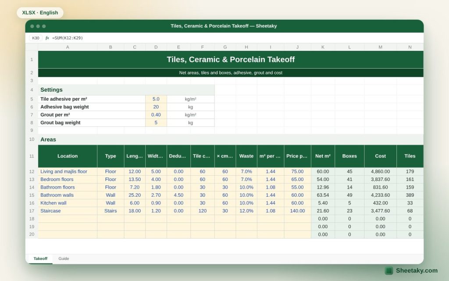Click the Stairs type cell

point(110,211)
